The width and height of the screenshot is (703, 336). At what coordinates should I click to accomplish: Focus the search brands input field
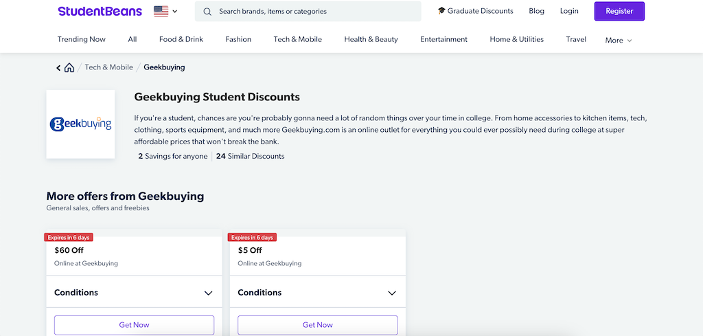[308, 11]
